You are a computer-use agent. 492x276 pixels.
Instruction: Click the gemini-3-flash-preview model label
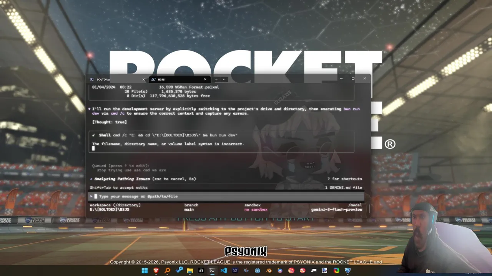pyautogui.click(x=337, y=210)
